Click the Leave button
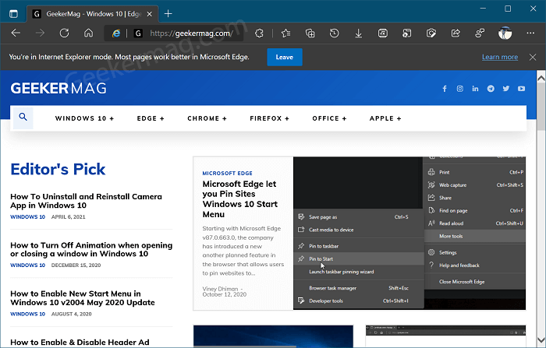 pos(285,57)
